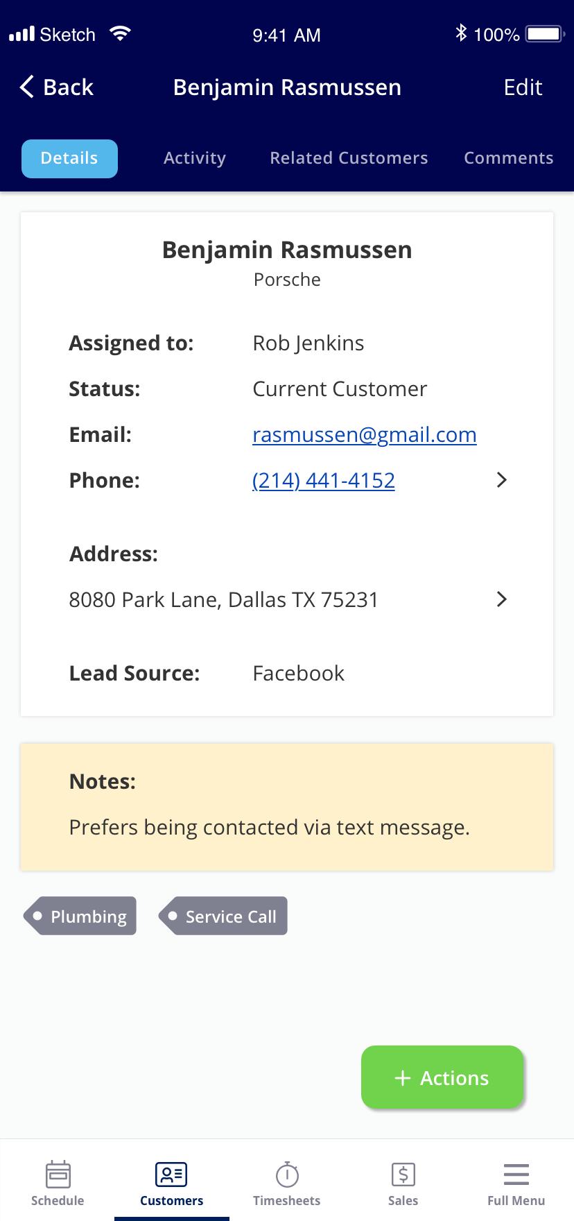Viewport: 574px width, 1221px height.
Task: Tap the battery icon in status bar
Action: [x=546, y=34]
